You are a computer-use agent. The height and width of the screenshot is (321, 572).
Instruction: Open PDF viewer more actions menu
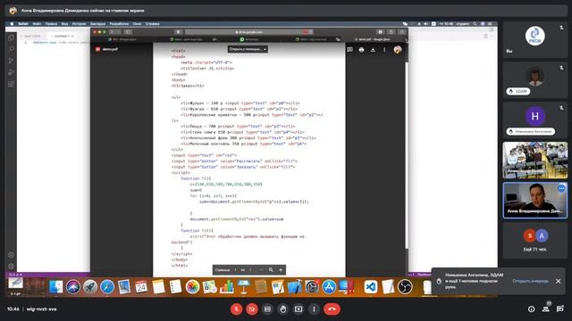[x=384, y=50]
